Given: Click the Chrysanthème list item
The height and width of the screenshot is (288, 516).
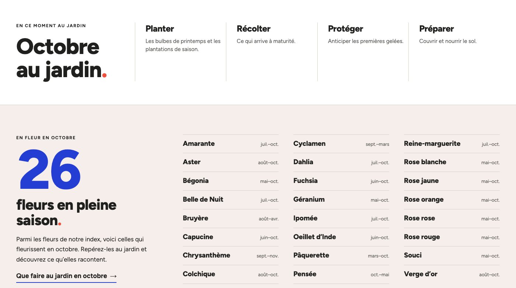Looking at the screenshot, I should (x=231, y=256).
